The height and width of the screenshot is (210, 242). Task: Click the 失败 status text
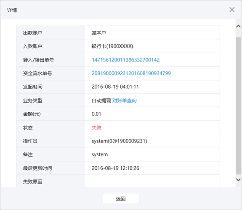(x=96, y=128)
